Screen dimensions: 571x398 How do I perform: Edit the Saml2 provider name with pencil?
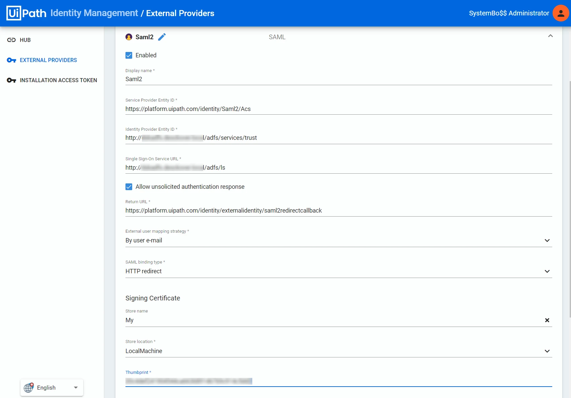162,37
